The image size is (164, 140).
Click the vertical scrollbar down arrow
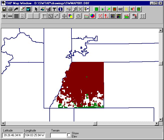point(161,119)
